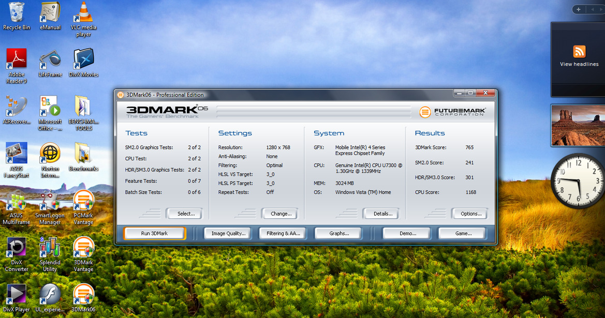Click the Anti-Aliasing value None

[272, 157]
